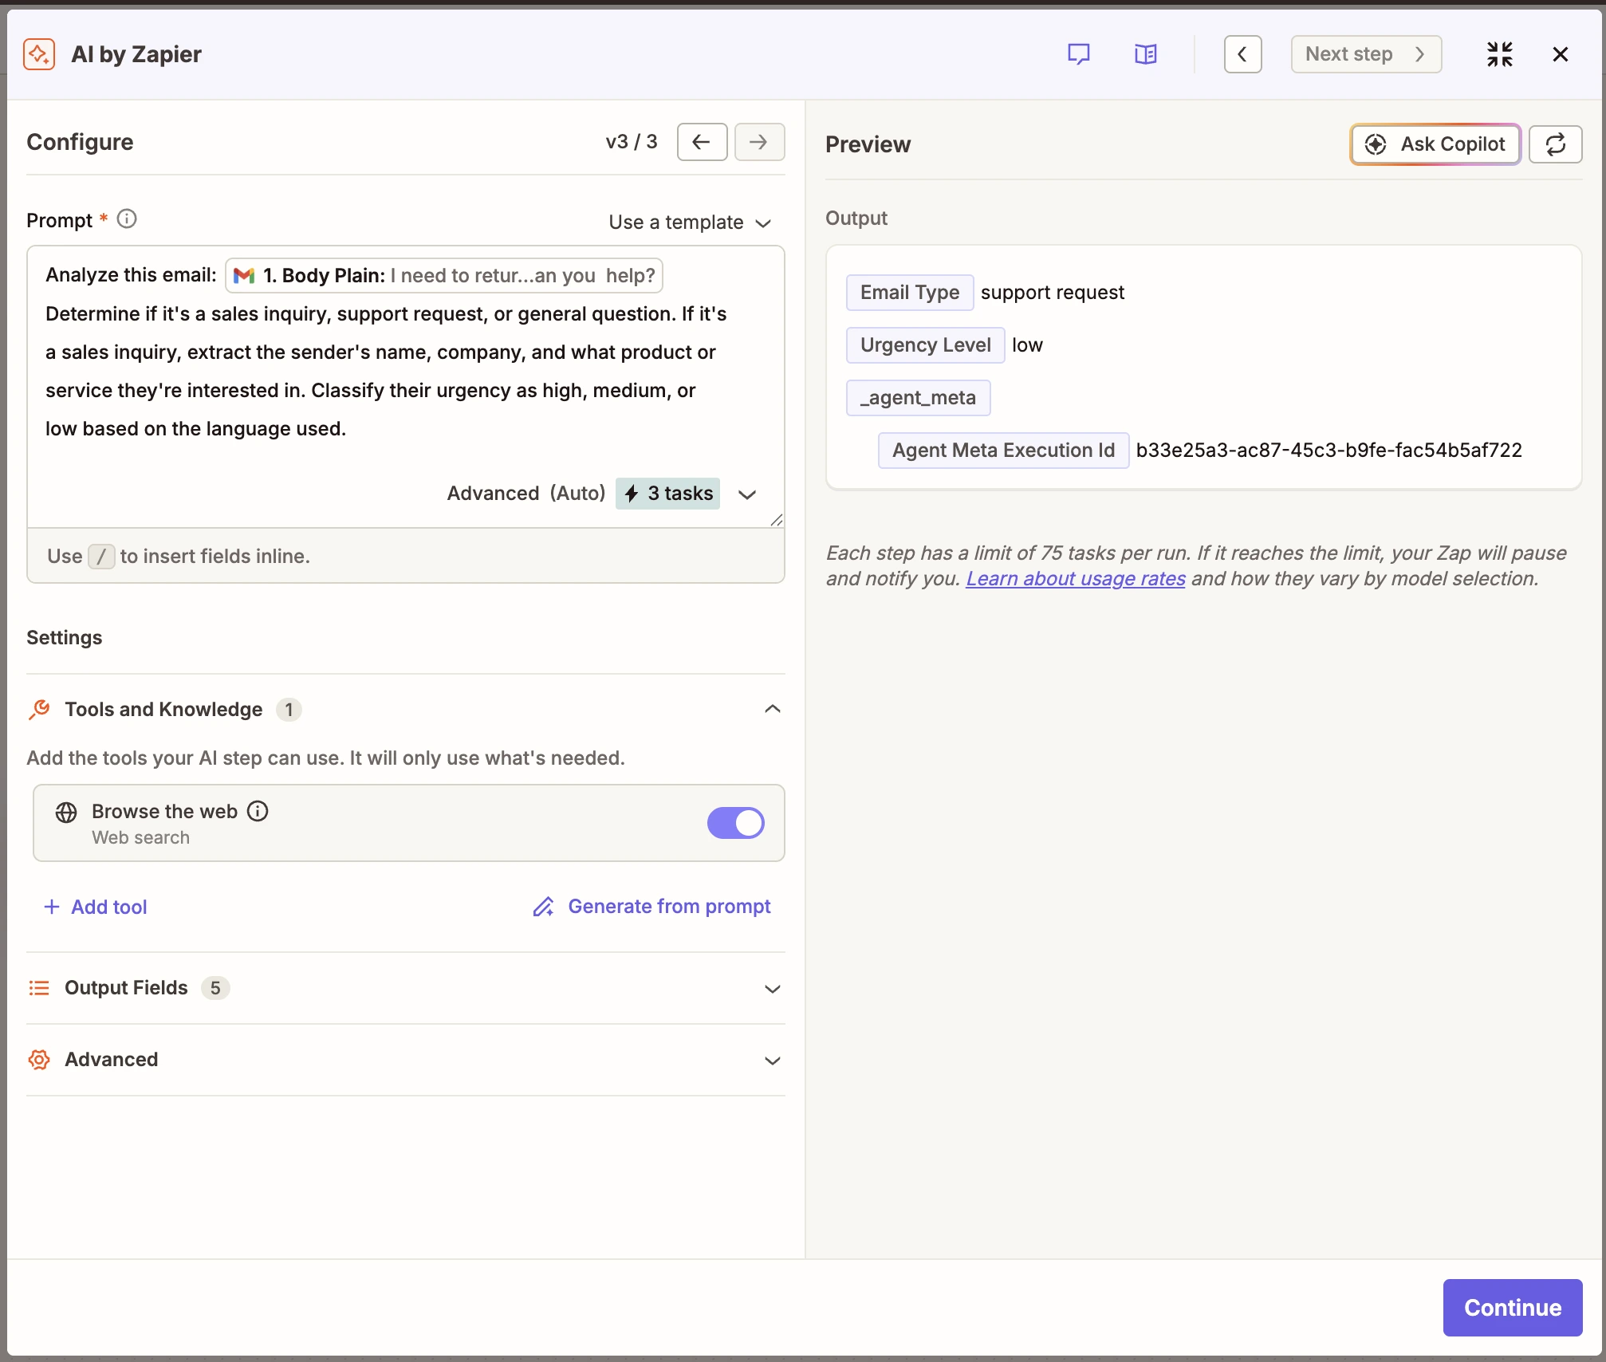This screenshot has height=1362, width=1606.
Task: Click the refresh preview button
Action: [1555, 144]
